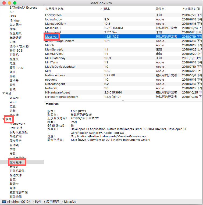
Task: Select the MiniTerm row
Action: pos(123,62)
